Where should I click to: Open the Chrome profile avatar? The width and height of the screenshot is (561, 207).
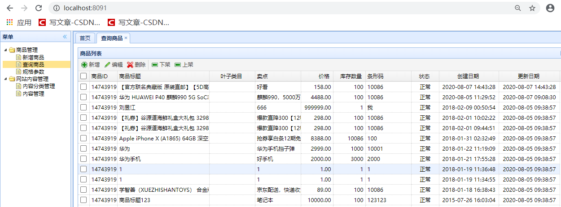550,8
